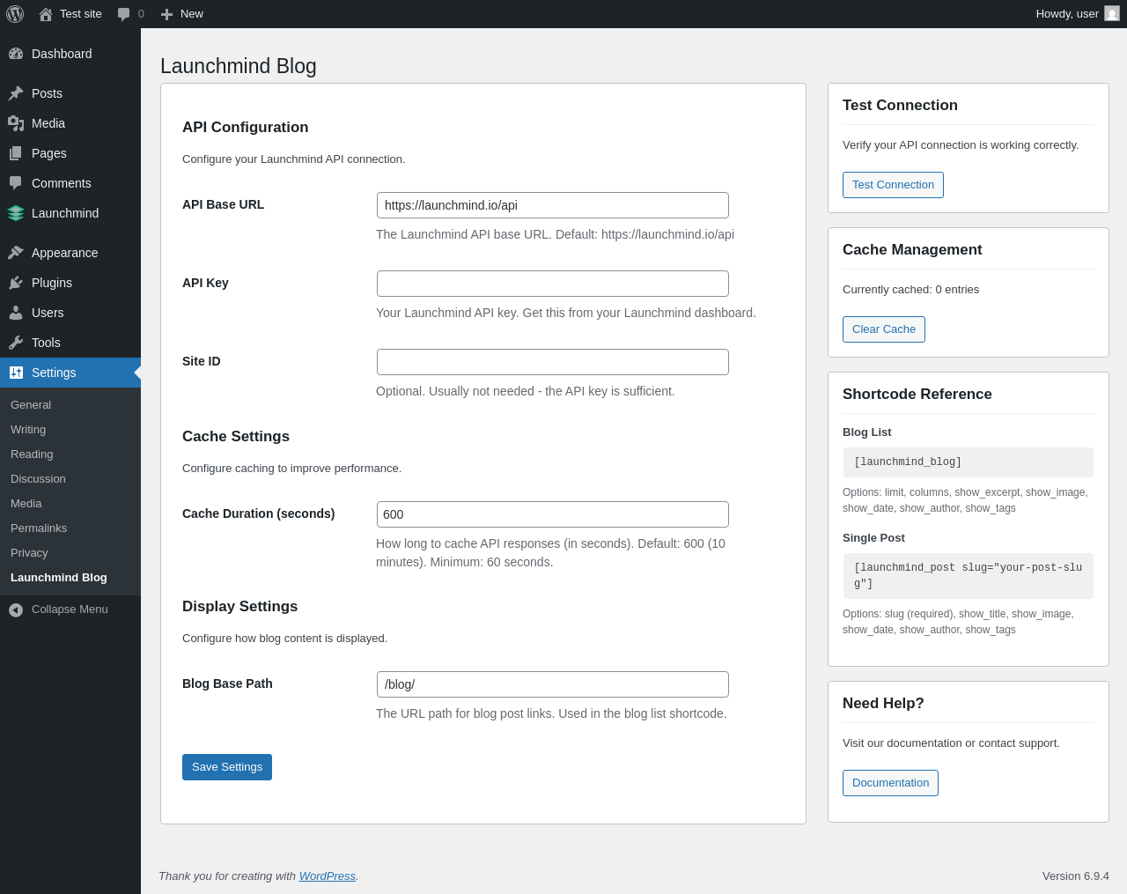Open the Appearance menu
The height and width of the screenshot is (894, 1127).
[64, 253]
